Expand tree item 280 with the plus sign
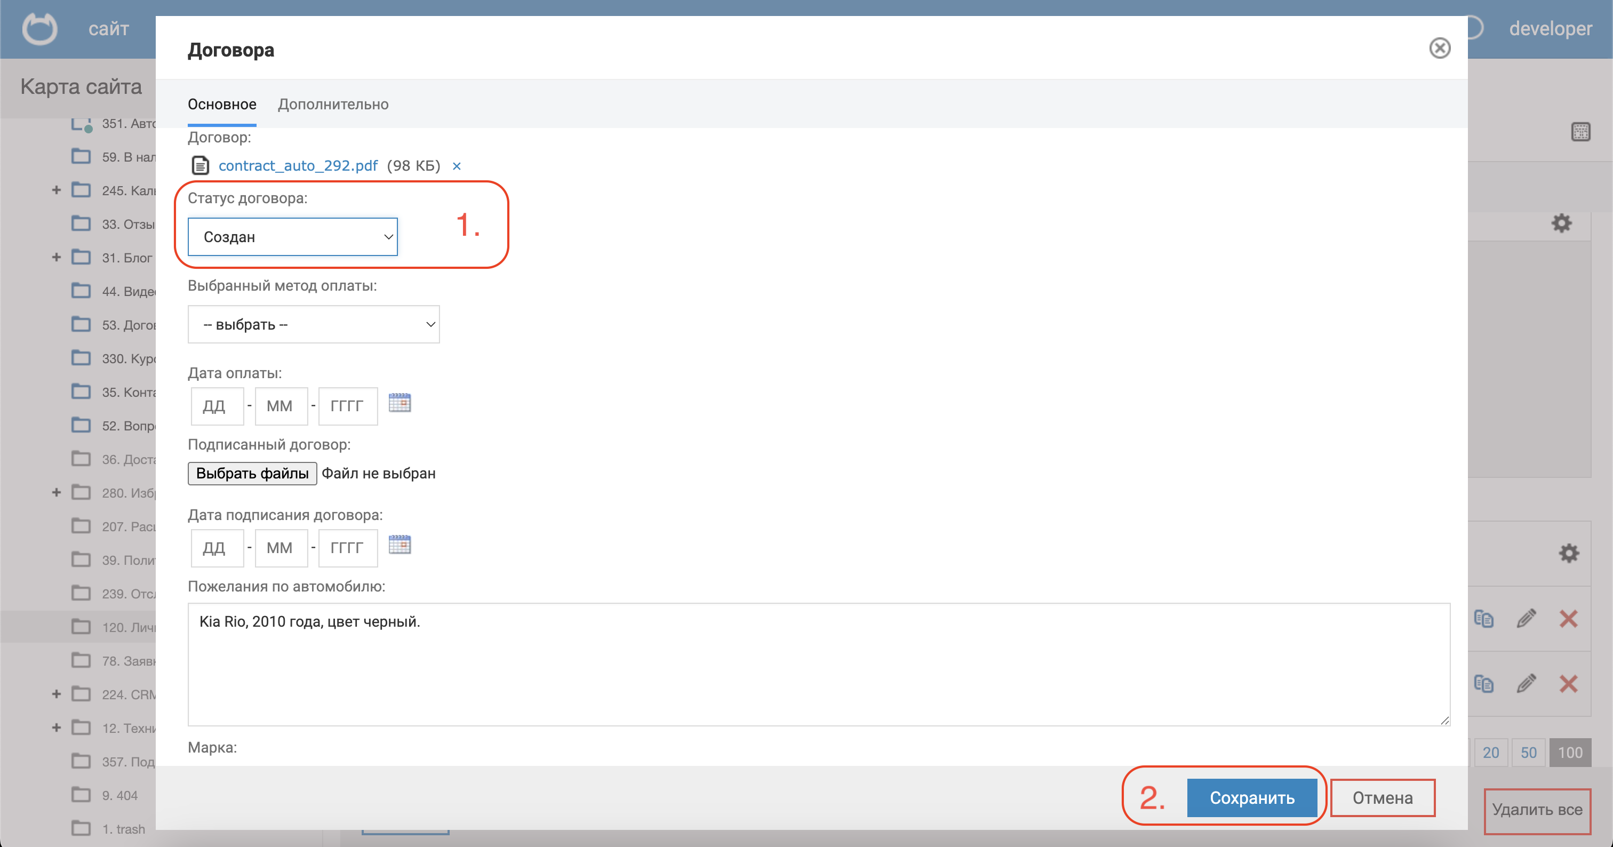The height and width of the screenshot is (847, 1613). pyautogui.click(x=57, y=493)
